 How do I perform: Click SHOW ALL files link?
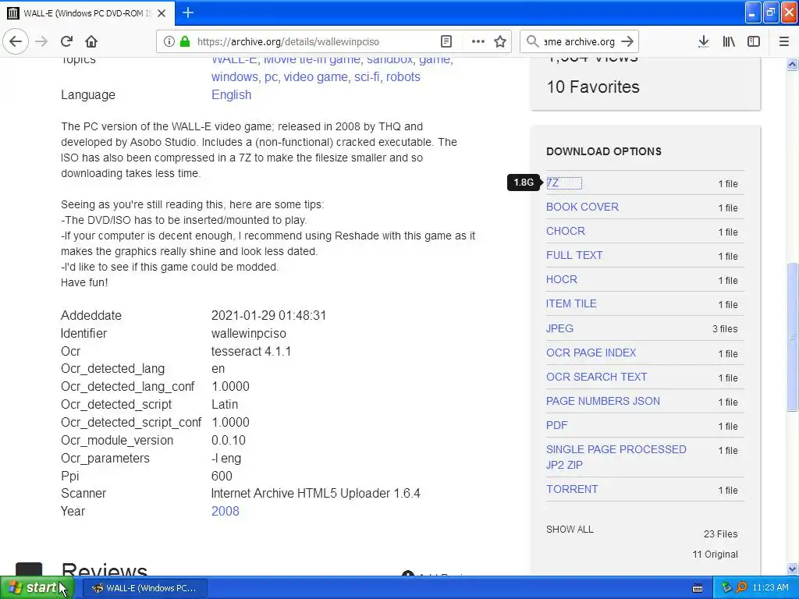[570, 530]
